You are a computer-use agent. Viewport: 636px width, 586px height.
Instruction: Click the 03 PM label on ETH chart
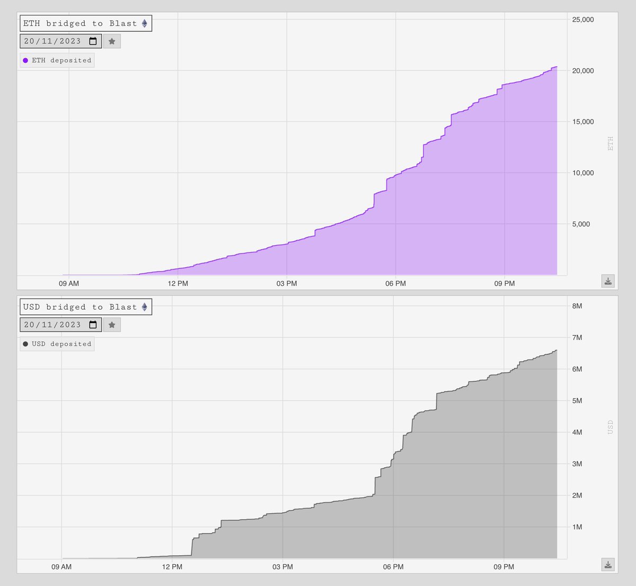[287, 284]
